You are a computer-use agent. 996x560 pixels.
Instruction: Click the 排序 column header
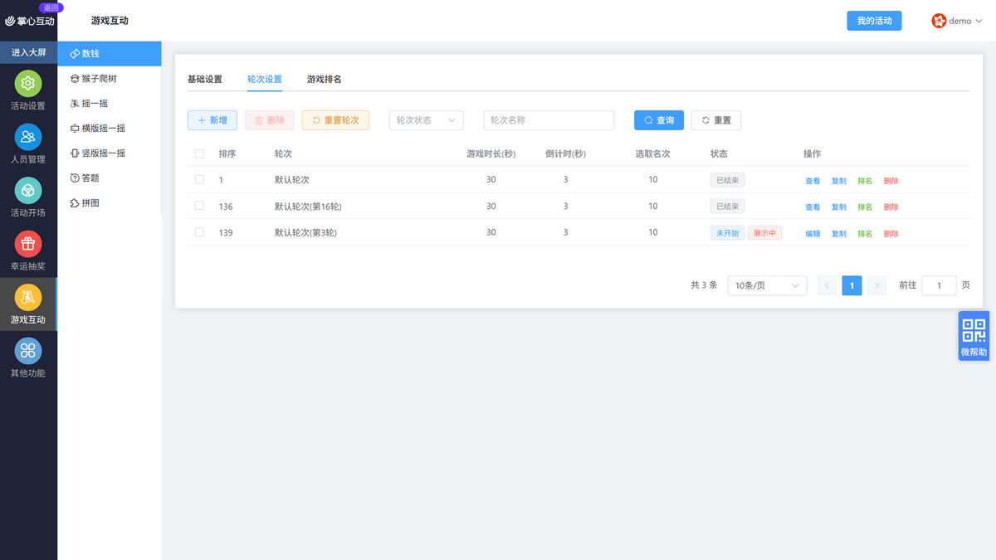coord(227,153)
